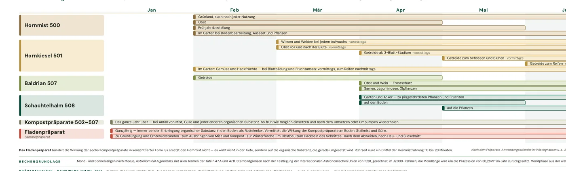
Task: Select the Das ganze Jahr über bar
Action: pyautogui.click(x=338, y=122)
